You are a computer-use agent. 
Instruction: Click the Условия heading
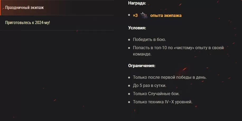pos(137,28)
